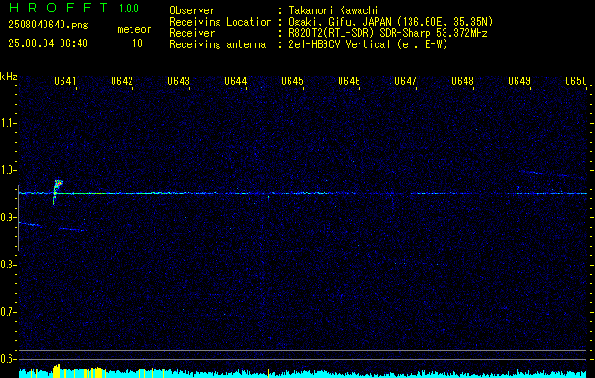Click the 1.0 frequency axis label
595x378 pixels.
point(8,170)
